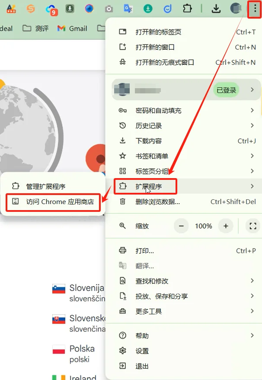
Task: Increase zoom with the plus button
Action: (226, 226)
